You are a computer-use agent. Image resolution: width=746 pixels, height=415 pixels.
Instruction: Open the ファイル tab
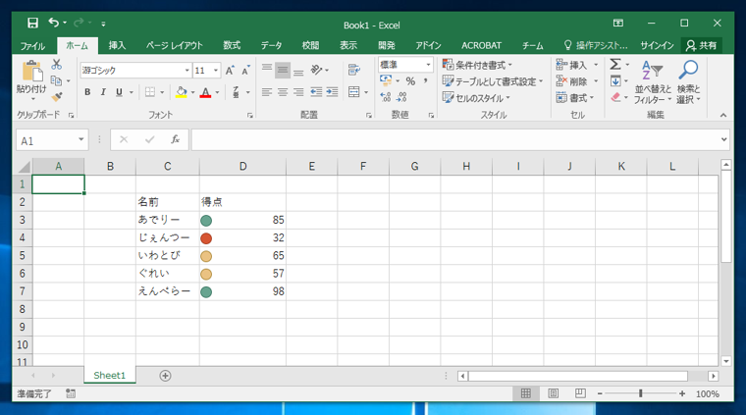32,46
